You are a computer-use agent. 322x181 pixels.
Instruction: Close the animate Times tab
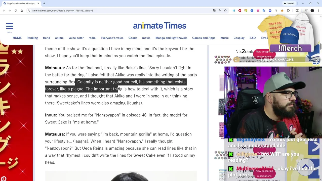(x=38, y=3)
